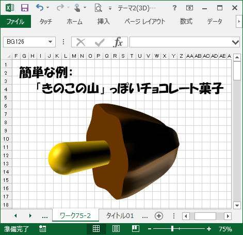
Task: Expand the formula bar chevron
Action: click(x=235, y=42)
